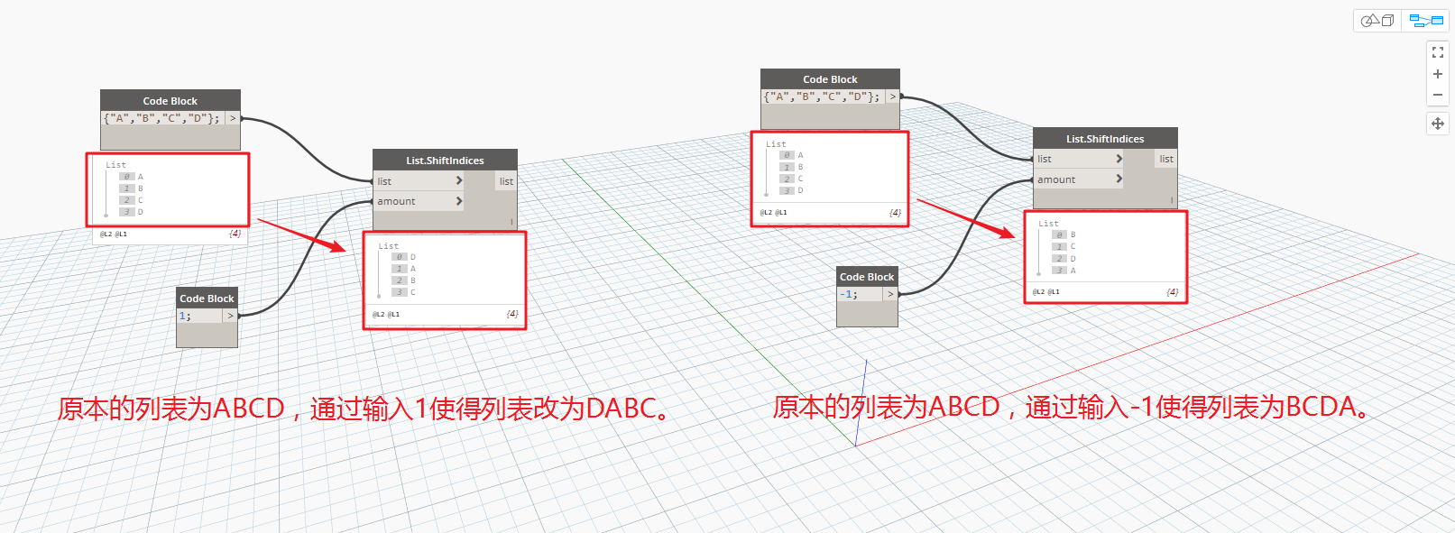The height and width of the screenshot is (533, 1455).
Task: Switch to graph view navigation
Action: pos(1426,20)
